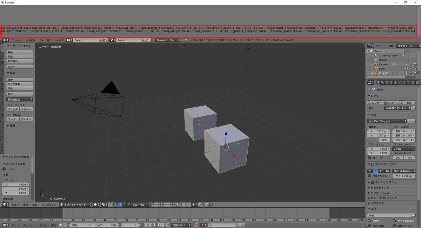Toggle auto keyframe record button
Image resolution: width=421 pixels, height=228 pixels.
pos(196,225)
